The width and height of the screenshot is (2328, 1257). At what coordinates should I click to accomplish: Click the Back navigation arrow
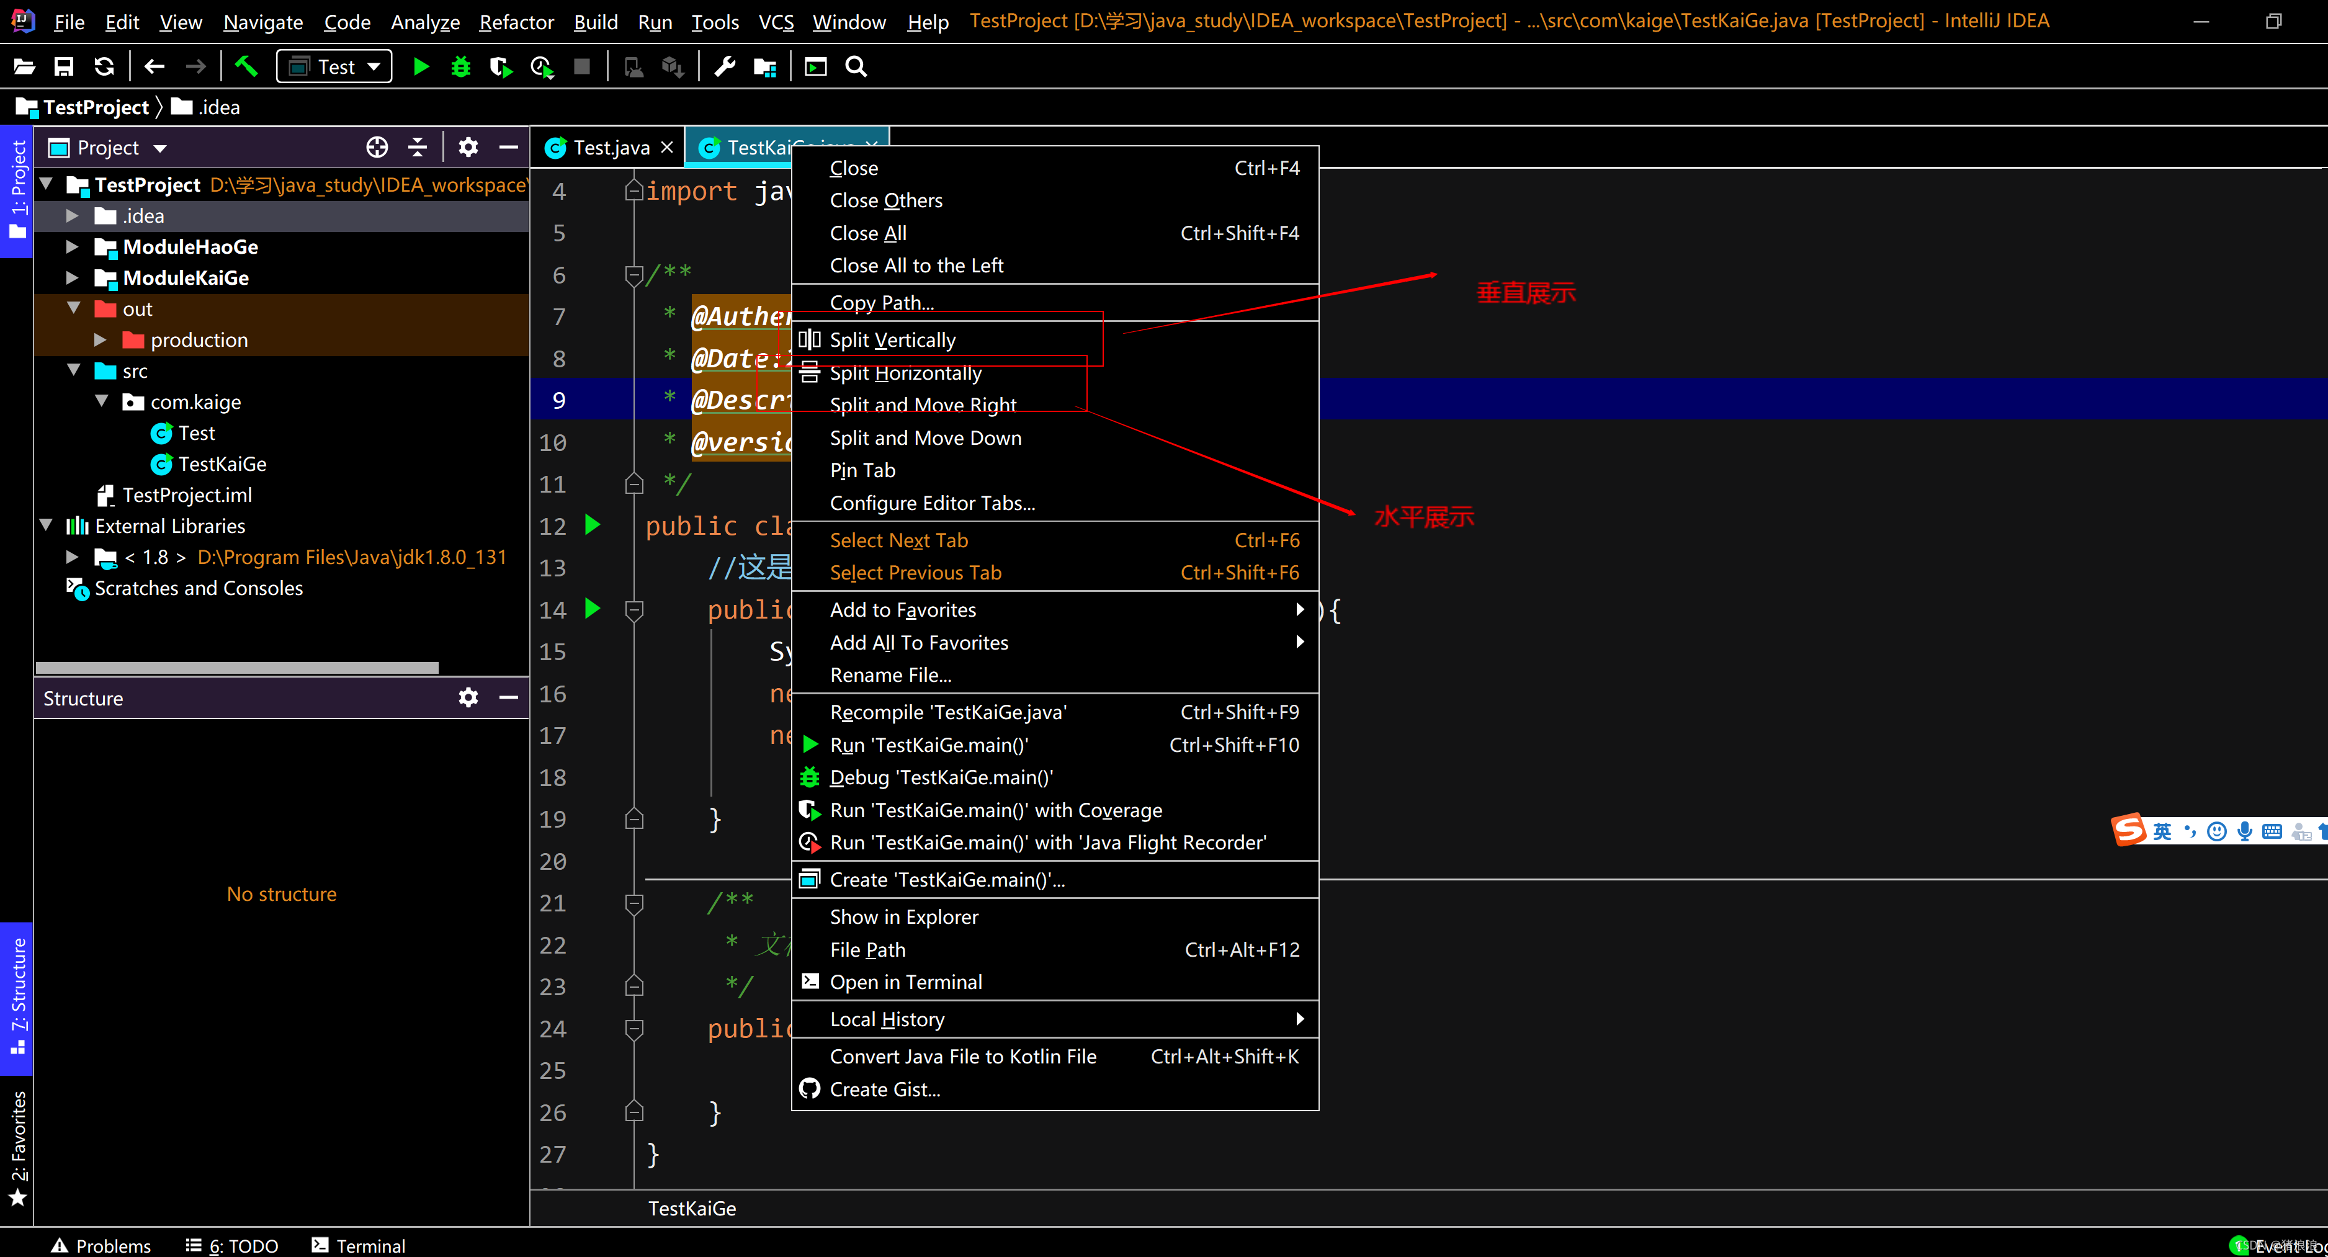pos(154,67)
